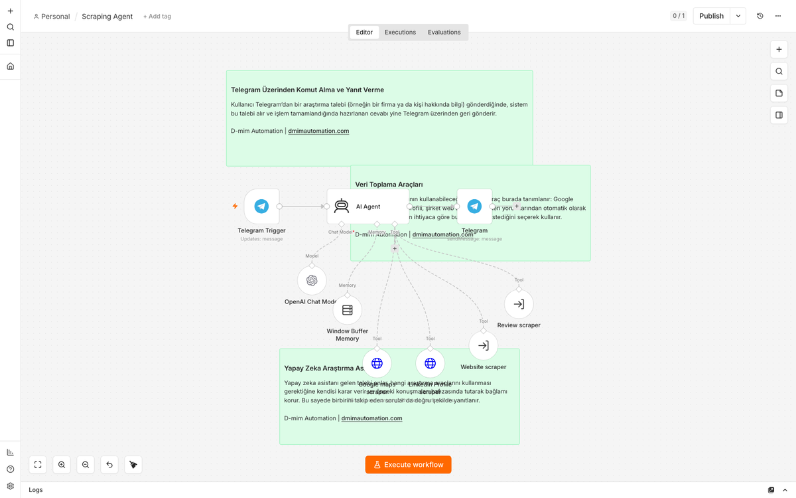Image resolution: width=796 pixels, height=498 pixels.
Task: Open the Personal breadcrumb link
Action: (x=52, y=16)
